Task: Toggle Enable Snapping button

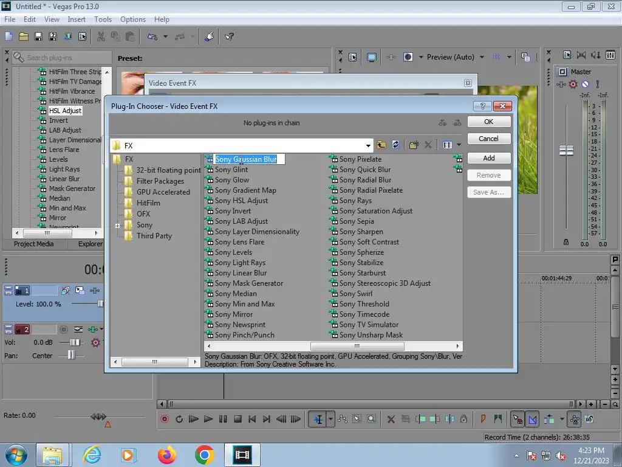Action: click(518, 419)
